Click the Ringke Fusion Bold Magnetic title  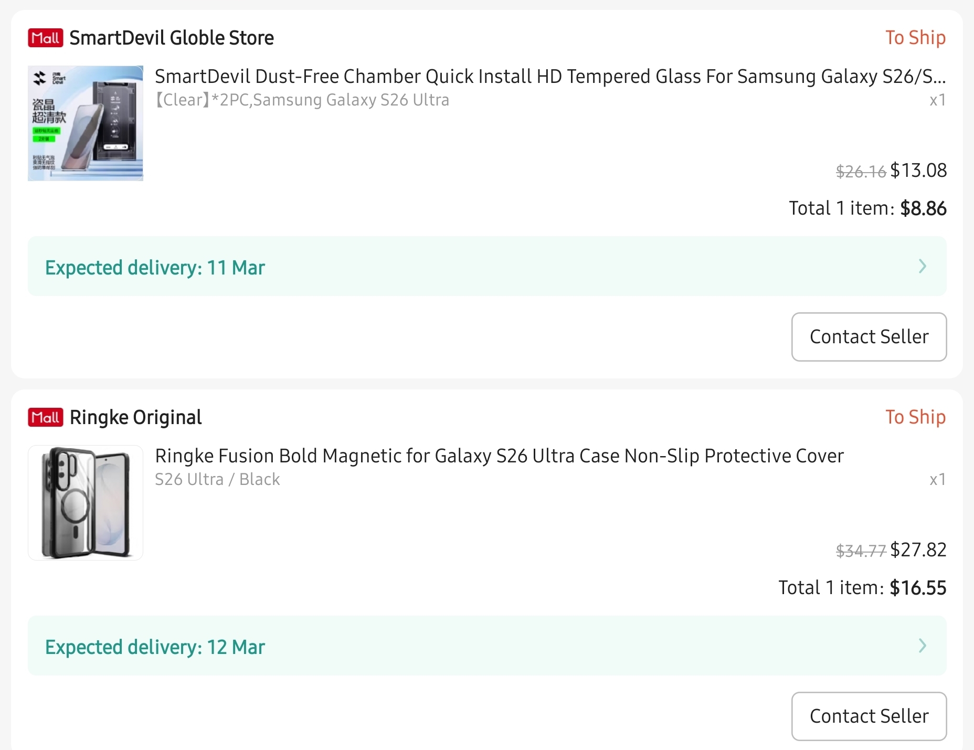click(499, 456)
